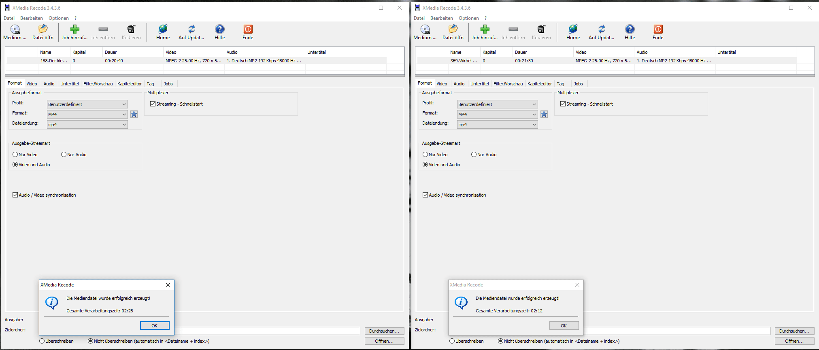Expand Profil dropdown in left window
819x350 pixels.
(x=124, y=104)
